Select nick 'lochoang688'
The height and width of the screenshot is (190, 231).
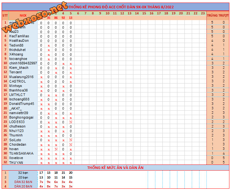click(x=19, y=99)
